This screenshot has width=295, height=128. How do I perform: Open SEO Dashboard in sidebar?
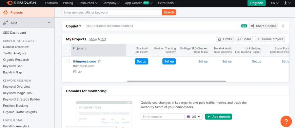pos(14,33)
